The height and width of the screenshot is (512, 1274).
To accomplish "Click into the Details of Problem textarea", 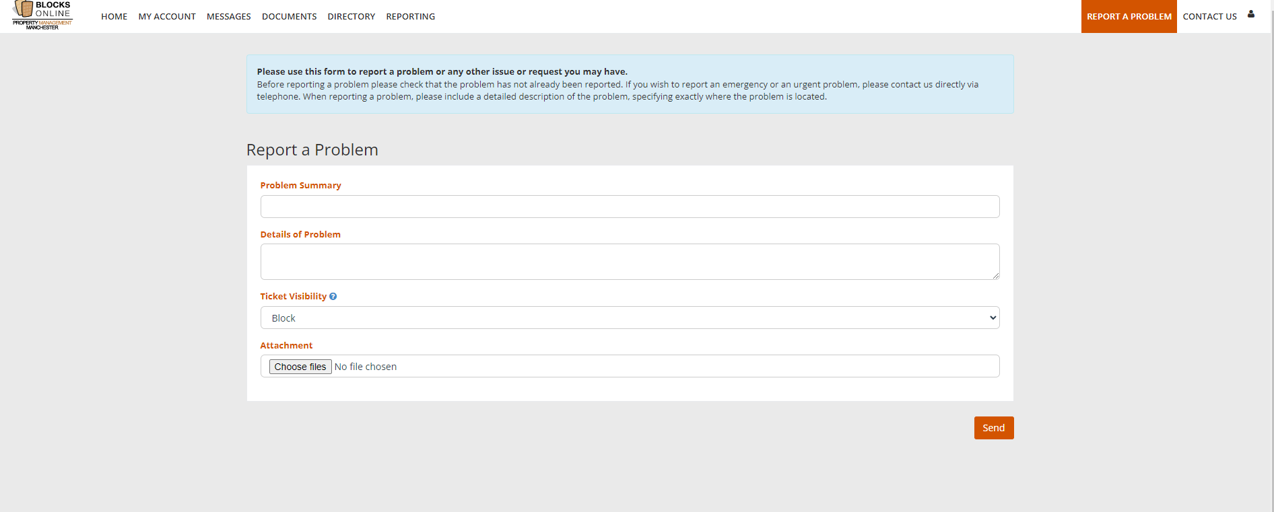I will tap(630, 262).
